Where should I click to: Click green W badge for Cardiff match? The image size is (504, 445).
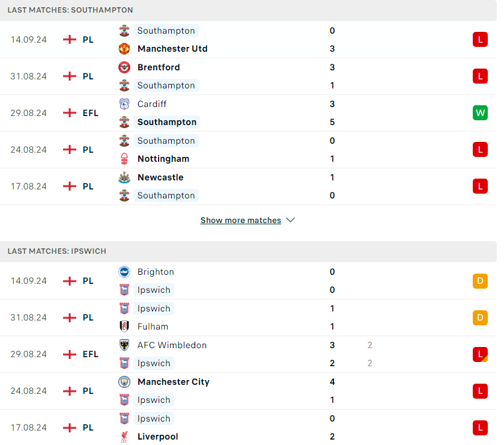(480, 113)
